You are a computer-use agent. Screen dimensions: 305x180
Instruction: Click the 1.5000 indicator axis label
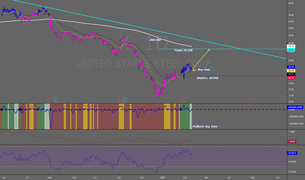[292, 132]
